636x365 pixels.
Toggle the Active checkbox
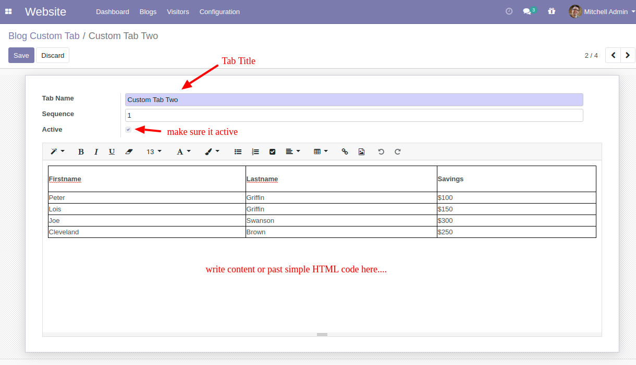[x=128, y=130]
